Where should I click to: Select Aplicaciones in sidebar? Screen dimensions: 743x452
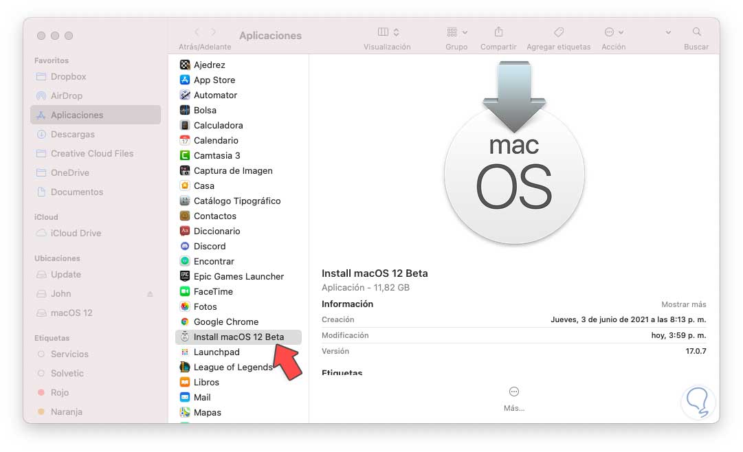[x=96, y=115]
